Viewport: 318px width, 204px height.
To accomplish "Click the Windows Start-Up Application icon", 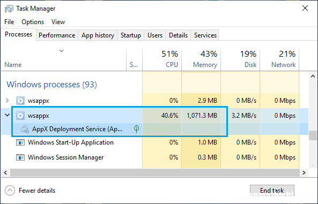I will (20, 142).
